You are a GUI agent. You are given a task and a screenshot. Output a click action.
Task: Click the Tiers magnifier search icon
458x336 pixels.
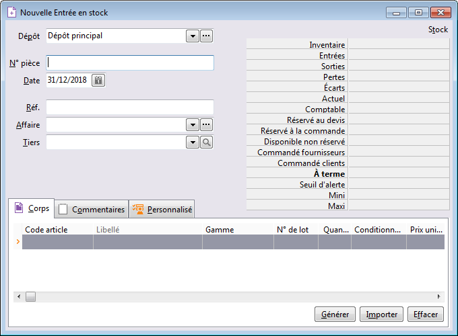[207, 142]
